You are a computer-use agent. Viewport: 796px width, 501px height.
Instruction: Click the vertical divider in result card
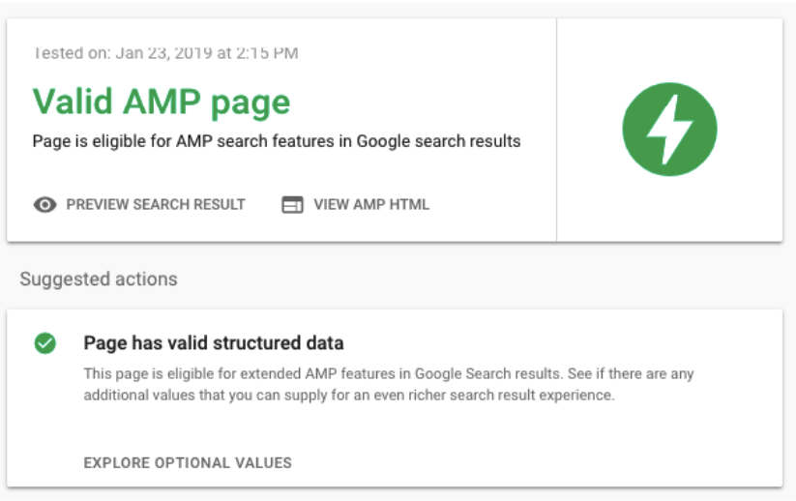click(x=556, y=131)
